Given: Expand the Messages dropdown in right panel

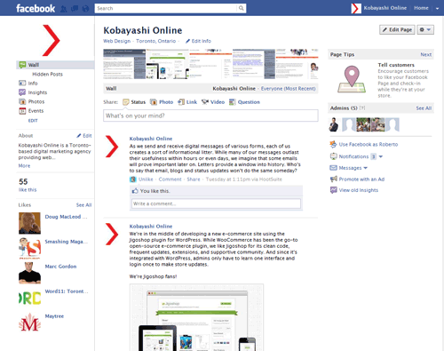Looking at the screenshot, I should [x=365, y=168].
